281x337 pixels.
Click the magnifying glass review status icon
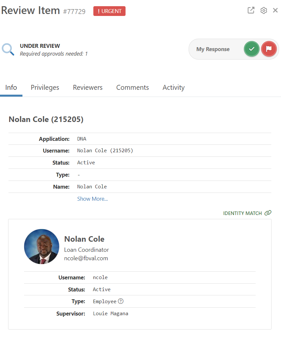[x=8, y=49]
